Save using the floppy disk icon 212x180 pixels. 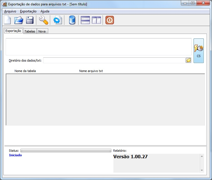tap(30, 20)
